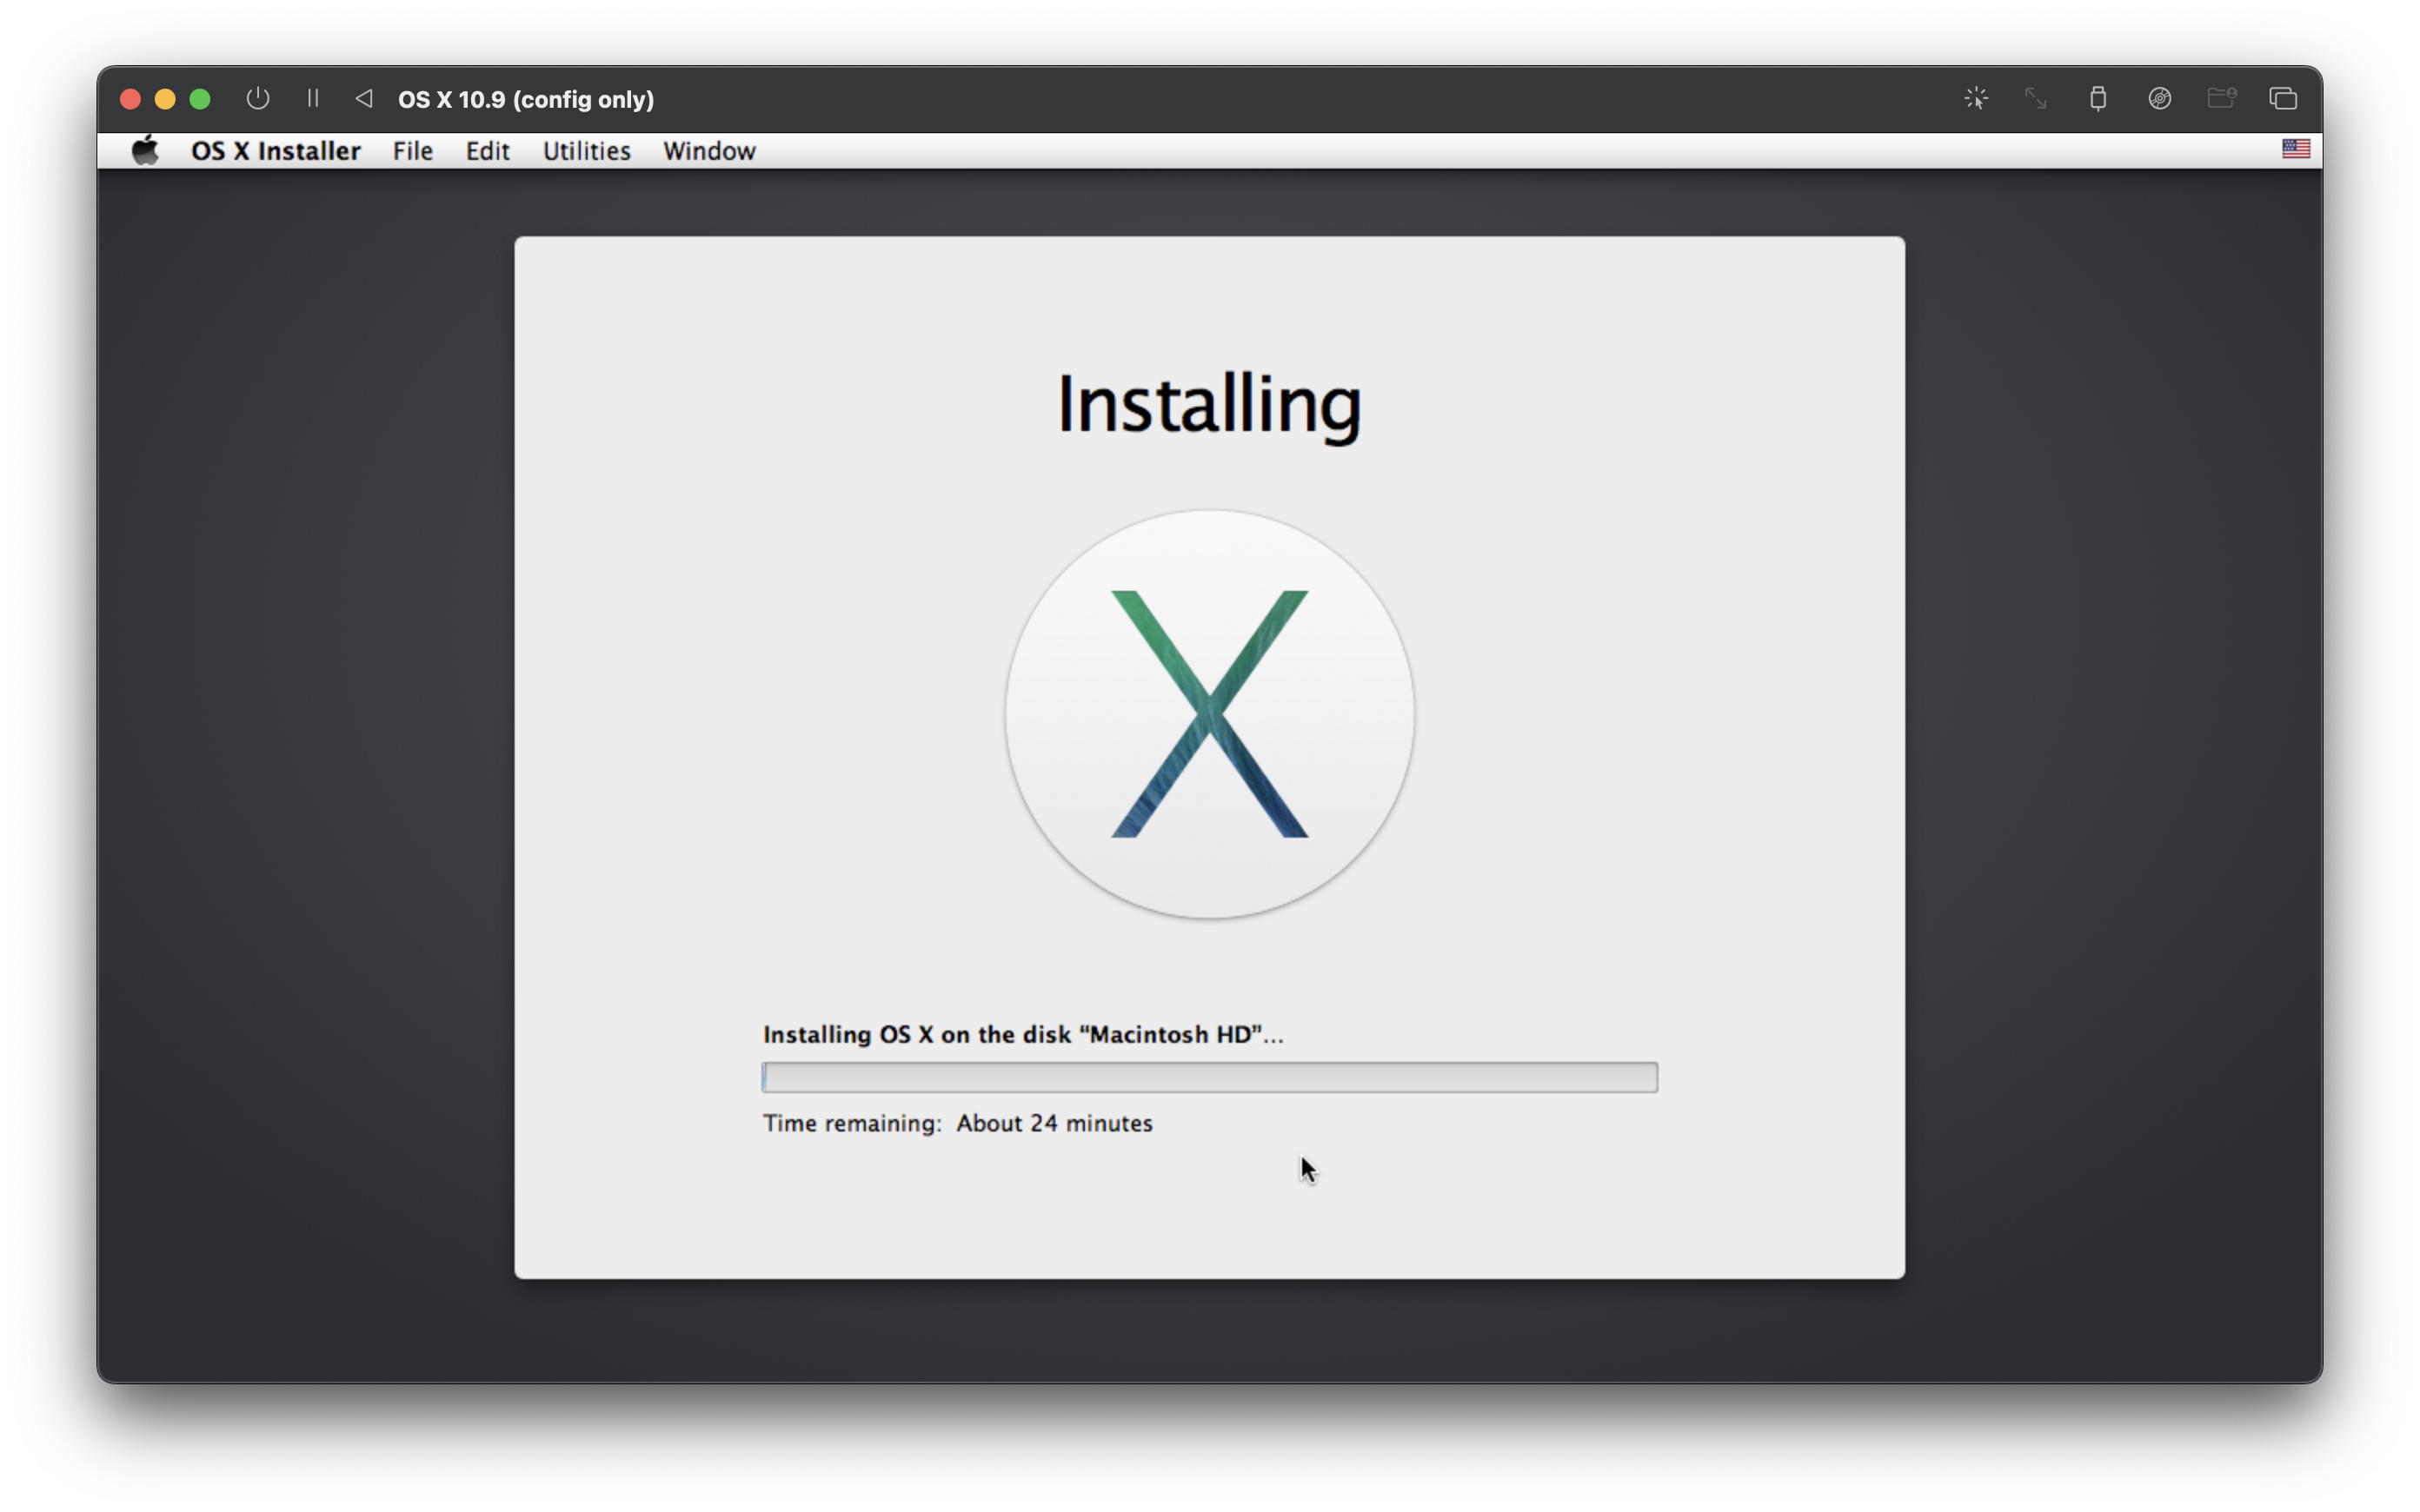Click the OS X Mavericks logo
This screenshot has height=1512, width=2420.
[x=1209, y=714]
